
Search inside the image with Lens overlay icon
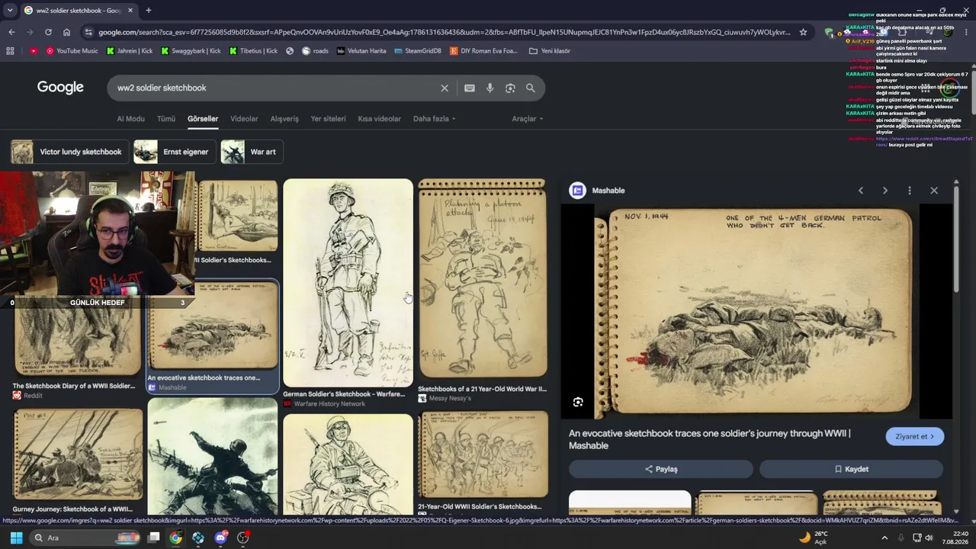(x=578, y=402)
